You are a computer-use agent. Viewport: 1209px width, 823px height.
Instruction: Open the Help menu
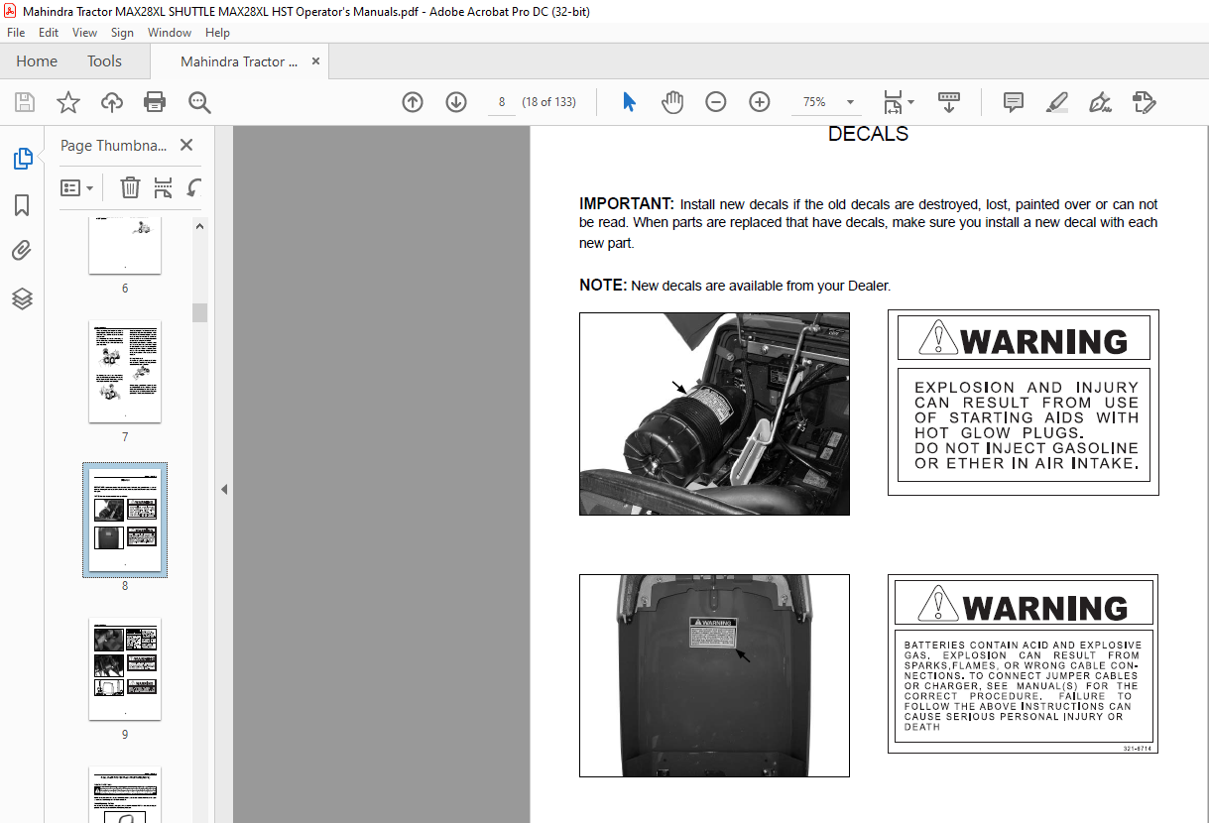[x=217, y=33]
